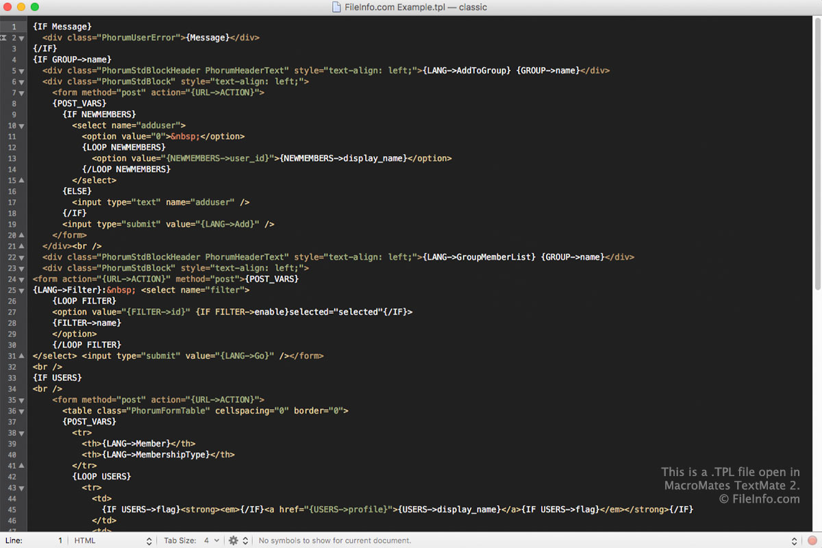Click the document icon in the title bar

[x=336, y=7]
